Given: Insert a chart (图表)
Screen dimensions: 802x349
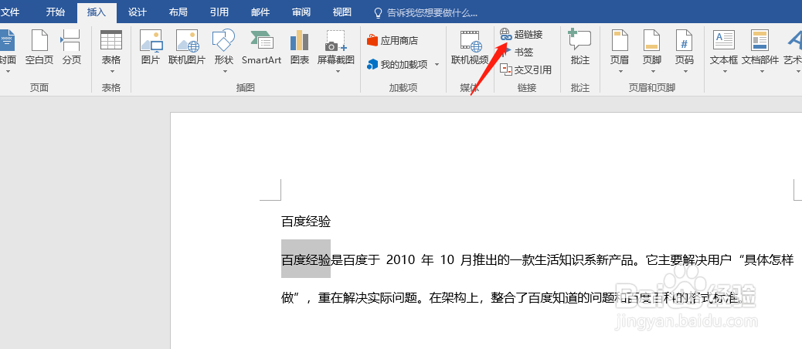Looking at the screenshot, I should coord(300,47).
